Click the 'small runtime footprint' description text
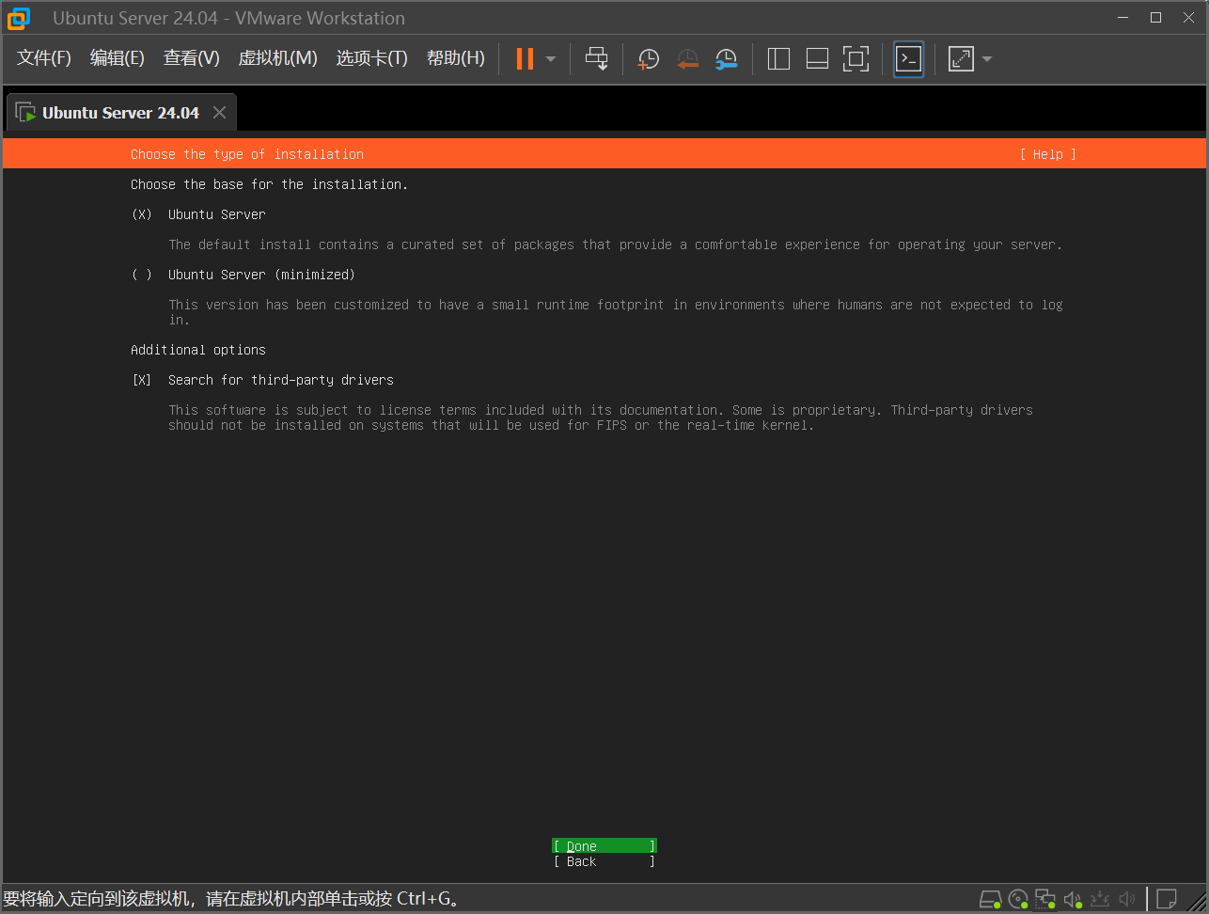Viewport: 1209px width, 914px height. [x=616, y=311]
